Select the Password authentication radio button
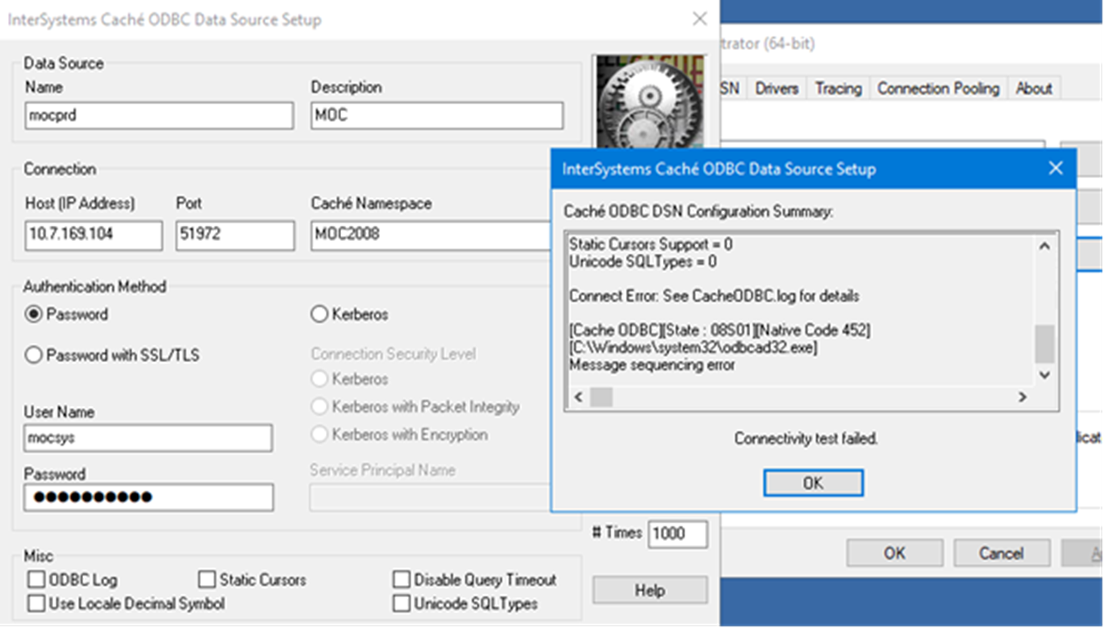This screenshot has height=628, width=1104. pos(34,314)
